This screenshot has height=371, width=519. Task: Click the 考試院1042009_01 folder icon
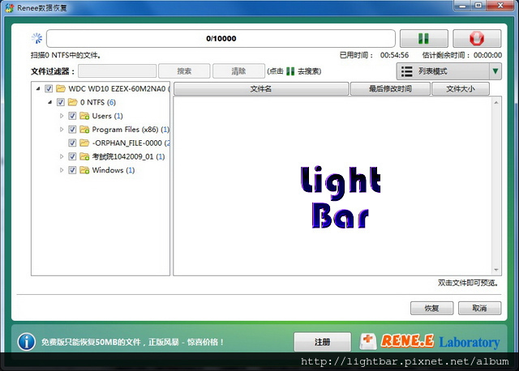pos(84,156)
